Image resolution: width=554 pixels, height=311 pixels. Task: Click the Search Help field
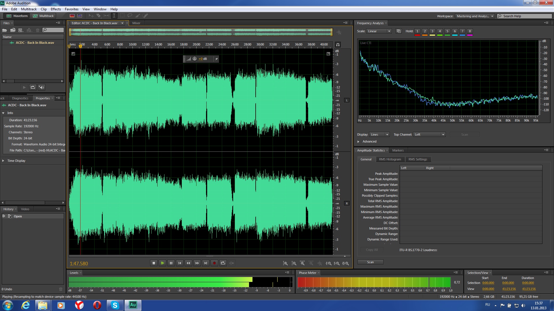524,16
